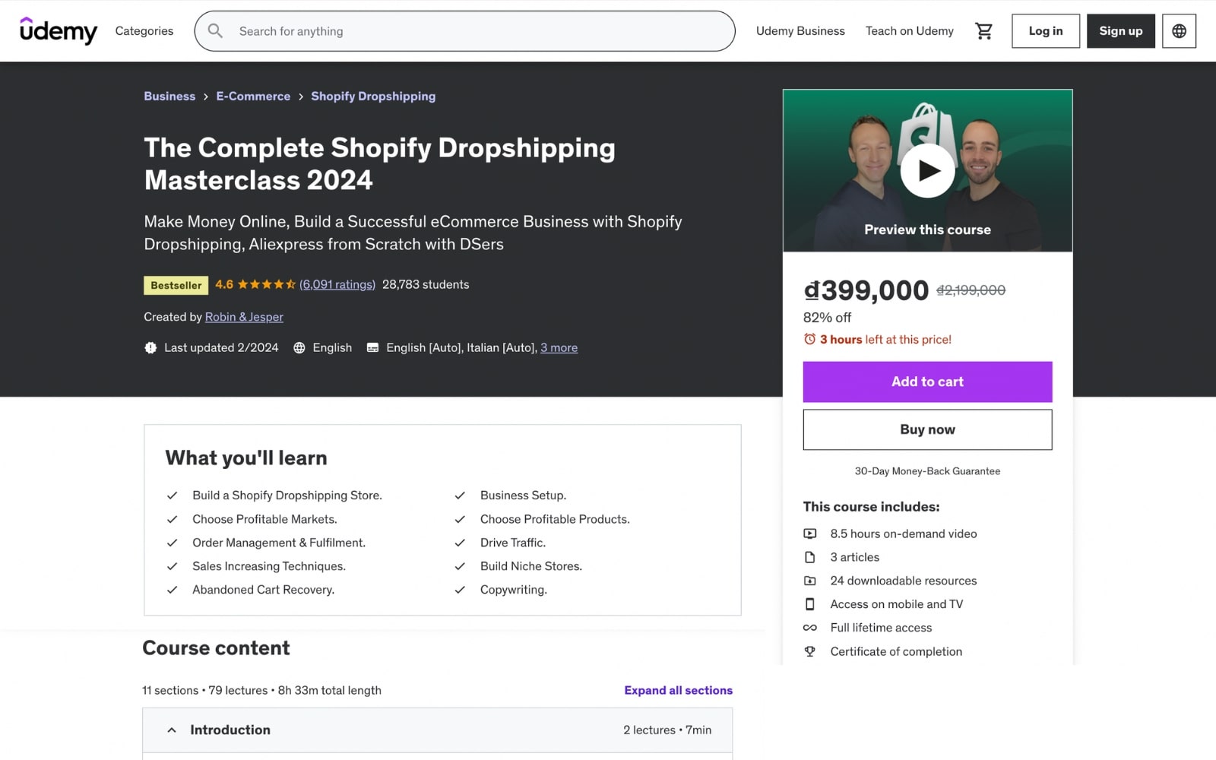This screenshot has width=1216, height=760.
Task: Show 3 more subtitle languages
Action: point(559,347)
